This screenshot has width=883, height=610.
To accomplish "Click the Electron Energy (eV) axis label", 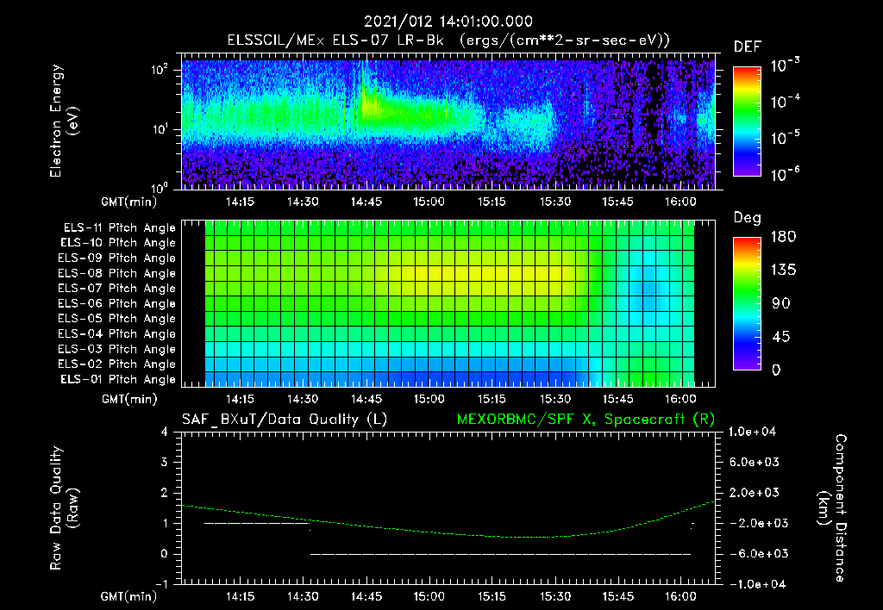I will 63,121.
